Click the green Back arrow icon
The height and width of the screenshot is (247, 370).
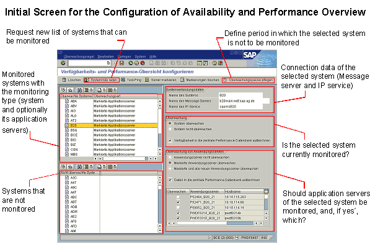click(x=131, y=63)
